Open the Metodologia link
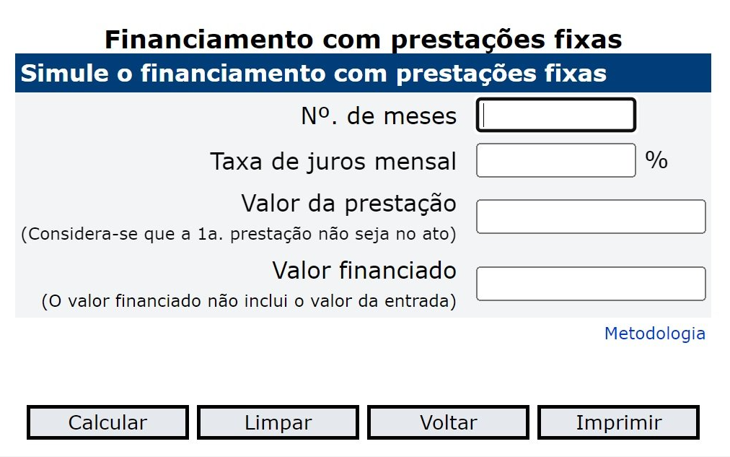730x457 pixels. click(654, 334)
